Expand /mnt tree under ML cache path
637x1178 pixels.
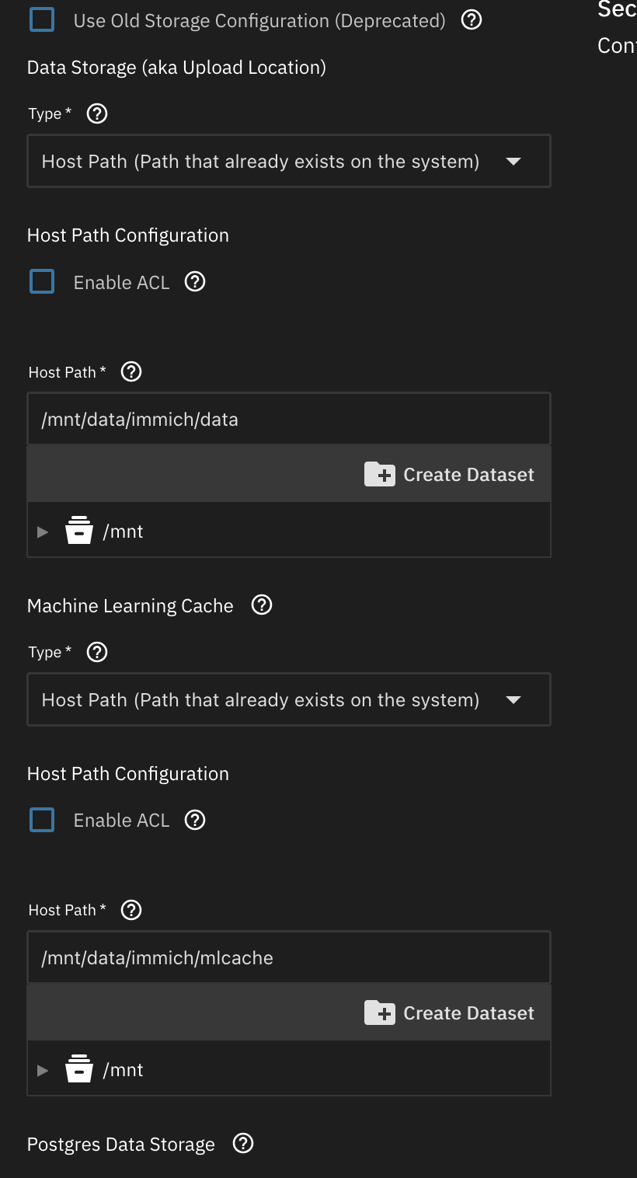click(x=43, y=1070)
